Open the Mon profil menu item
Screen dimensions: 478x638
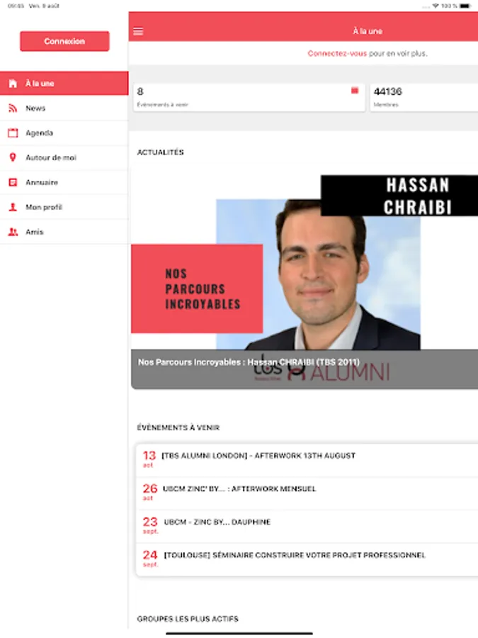(x=64, y=207)
